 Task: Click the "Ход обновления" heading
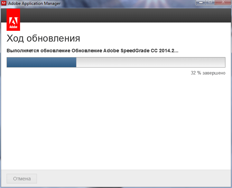(x=43, y=38)
